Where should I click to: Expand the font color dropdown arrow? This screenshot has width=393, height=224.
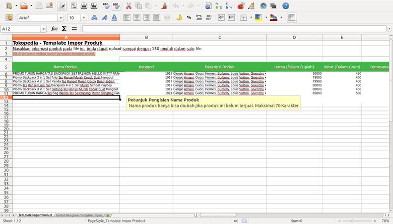point(281,18)
